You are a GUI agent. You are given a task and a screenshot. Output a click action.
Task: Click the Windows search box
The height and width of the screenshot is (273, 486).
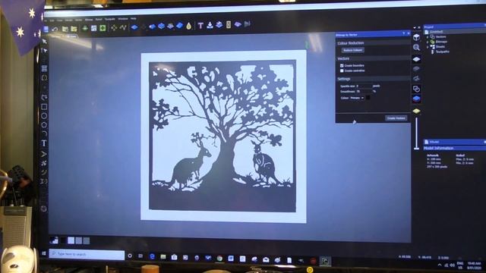point(87,254)
